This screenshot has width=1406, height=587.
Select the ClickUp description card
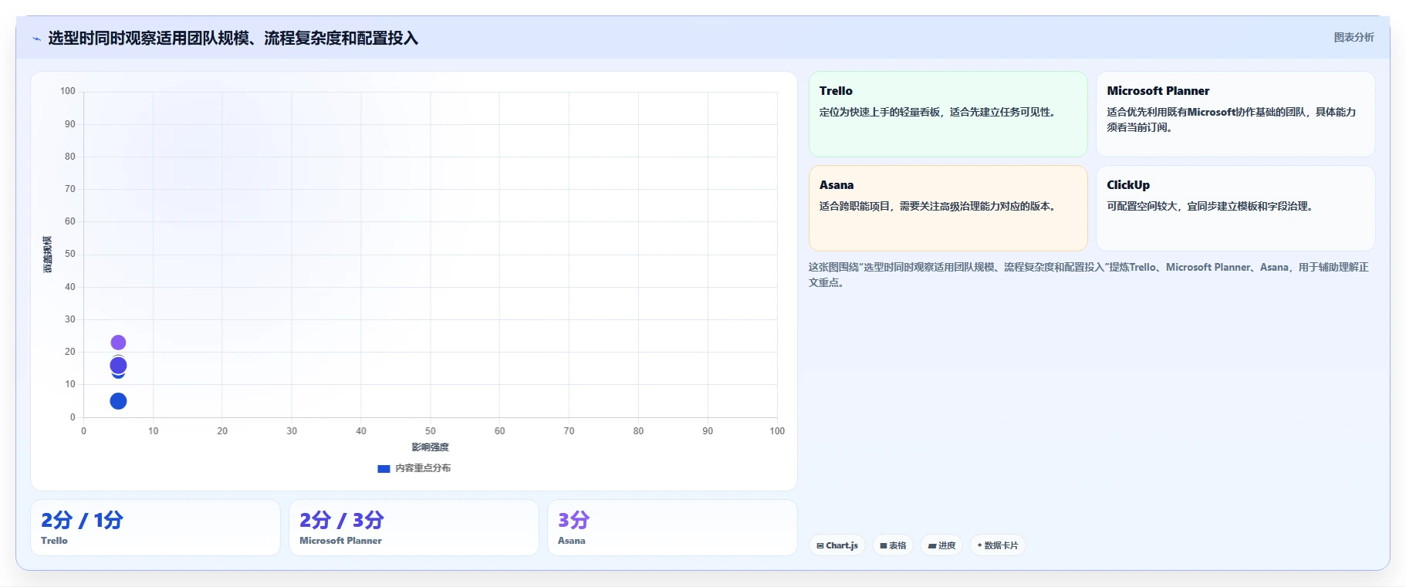coord(1235,208)
